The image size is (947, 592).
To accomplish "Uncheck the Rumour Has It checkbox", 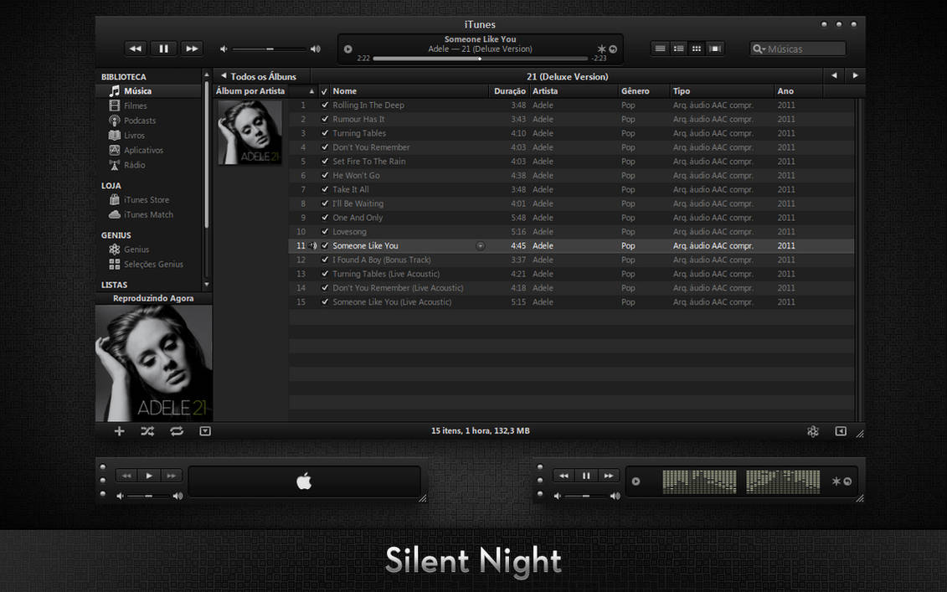I will click(x=325, y=119).
